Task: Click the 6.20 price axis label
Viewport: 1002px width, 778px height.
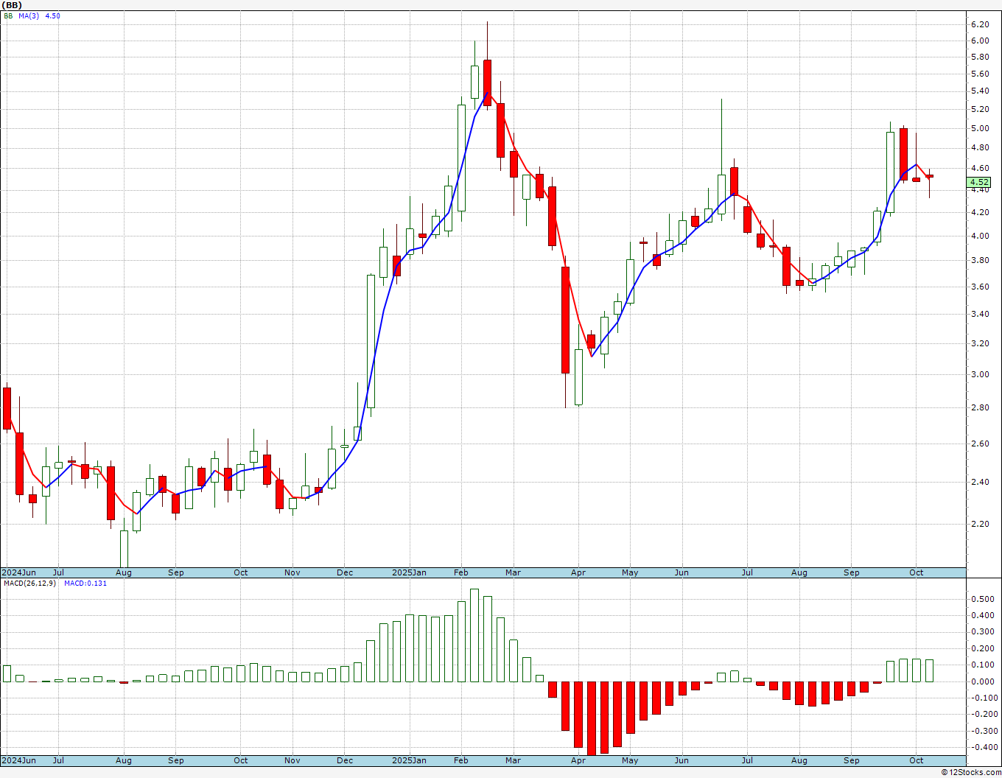Action: click(980, 24)
